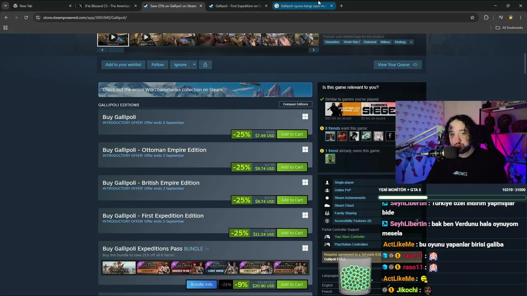Open the Counter-Strike 2 similar game image
This screenshot has height=296, width=527.
[343, 109]
